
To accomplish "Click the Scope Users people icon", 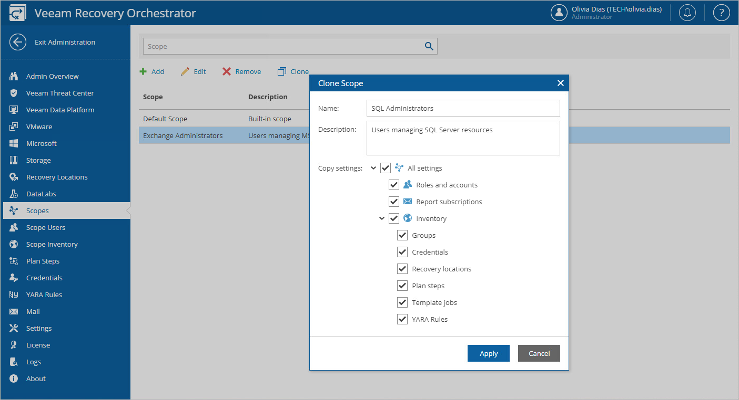I will point(14,227).
